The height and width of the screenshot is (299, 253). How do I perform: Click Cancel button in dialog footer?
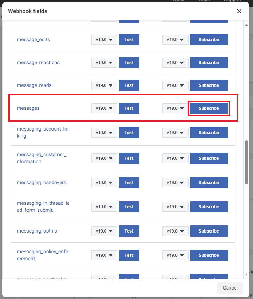(230, 288)
